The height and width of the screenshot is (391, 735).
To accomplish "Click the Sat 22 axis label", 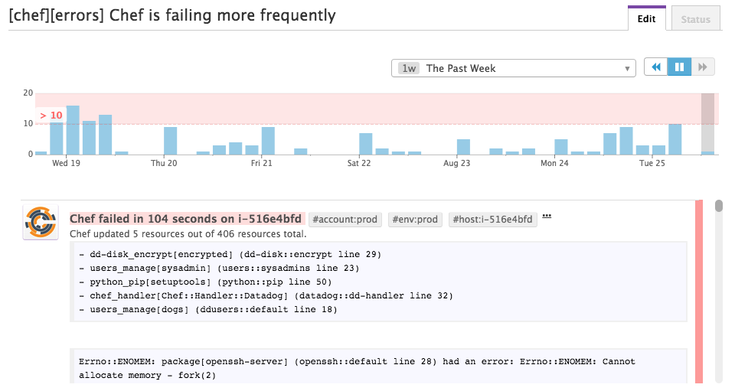I will point(359,163).
